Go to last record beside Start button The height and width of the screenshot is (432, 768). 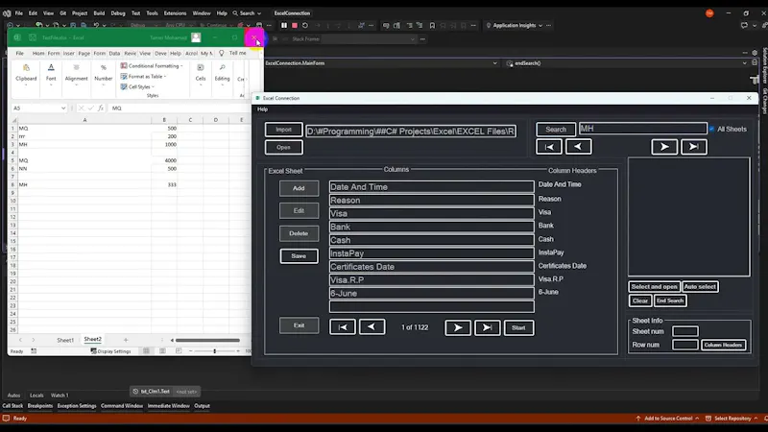pyautogui.click(x=487, y=327)
